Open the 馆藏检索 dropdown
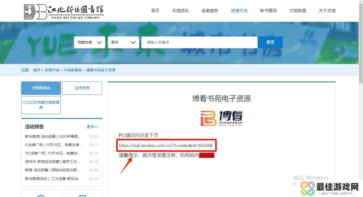Image resolution: width=363 pixels, height=197 pixels. pos(89,42)
